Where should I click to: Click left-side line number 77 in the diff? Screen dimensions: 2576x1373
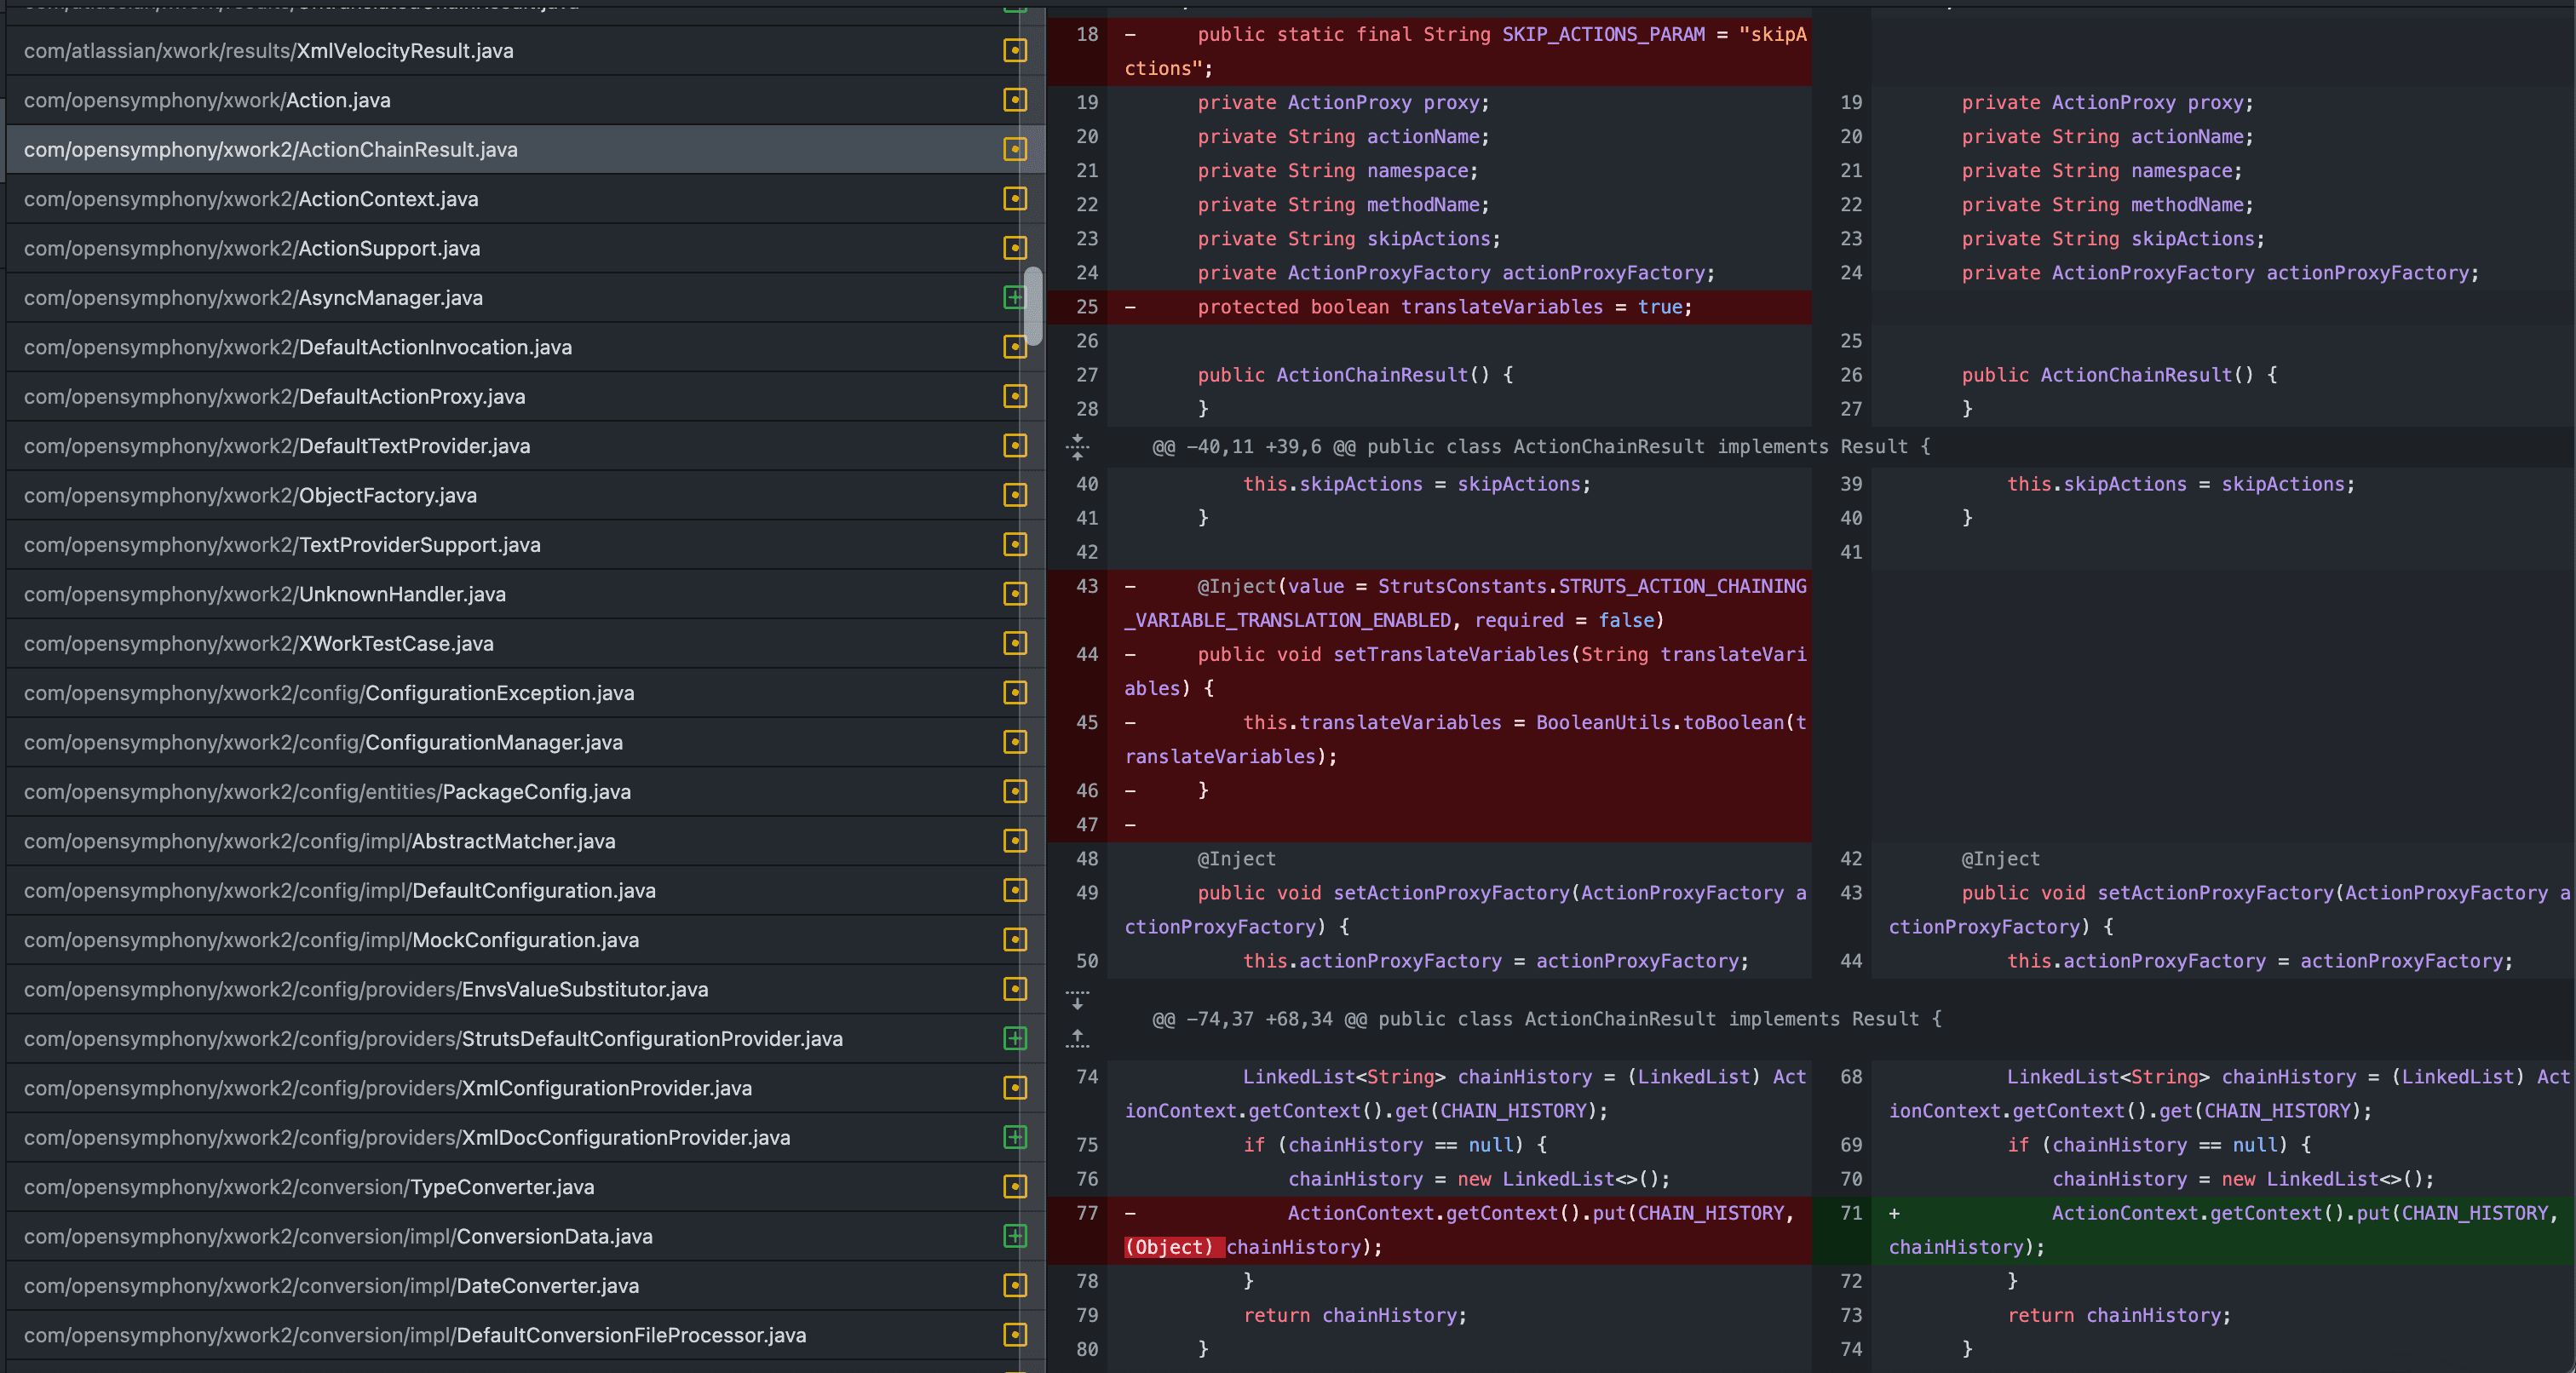(1086, 1213)
